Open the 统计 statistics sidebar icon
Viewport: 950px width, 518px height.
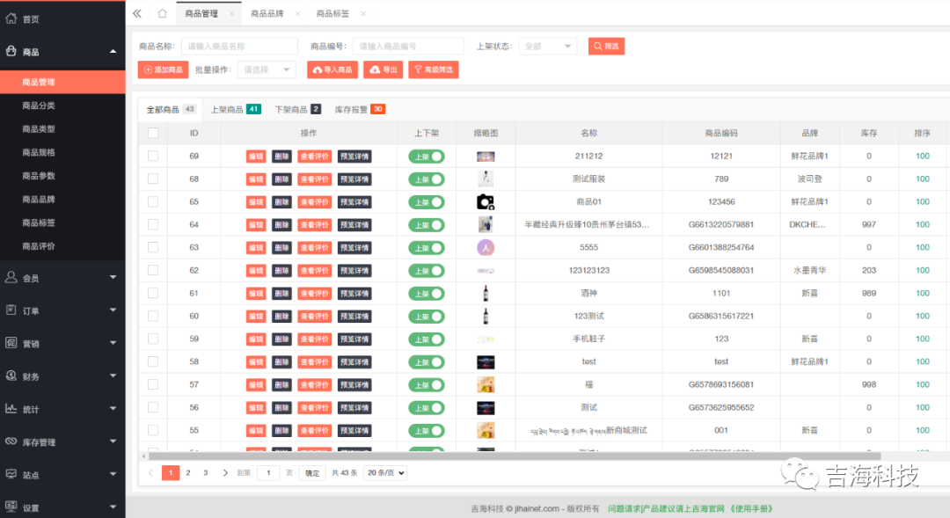[x=13, y=409]
